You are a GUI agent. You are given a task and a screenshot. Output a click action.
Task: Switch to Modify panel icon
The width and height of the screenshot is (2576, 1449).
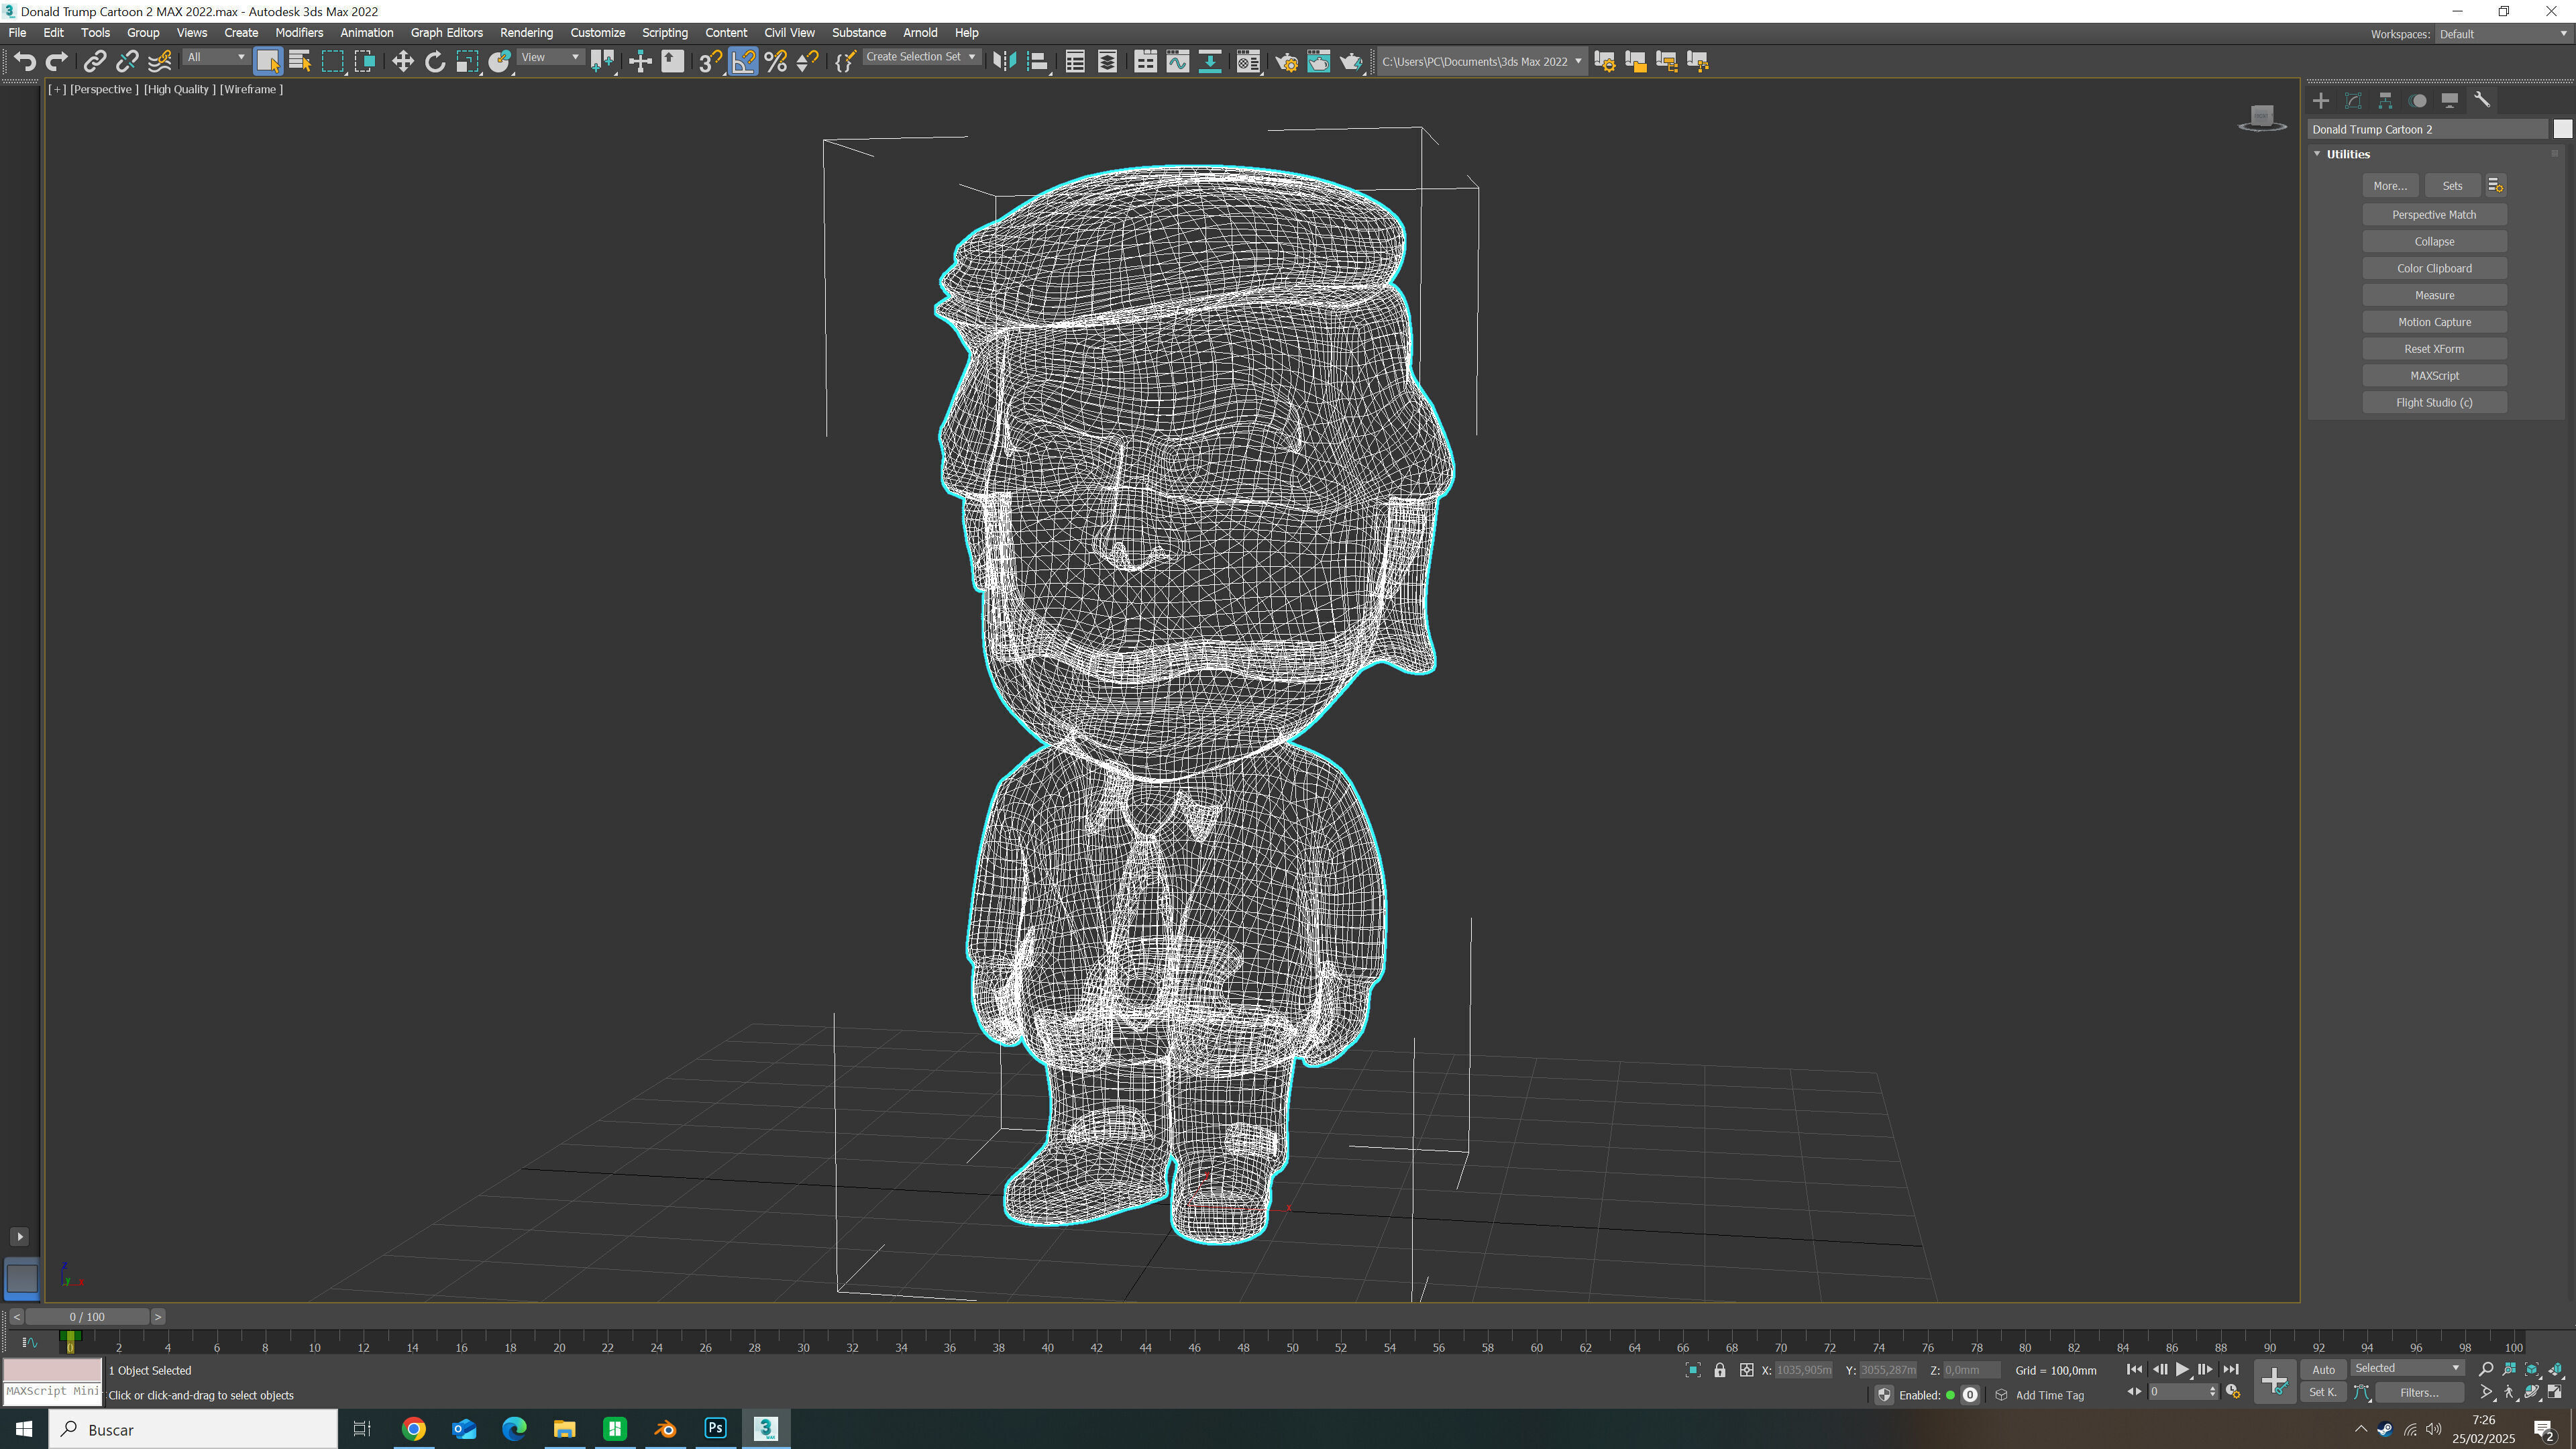(x=2353, y=101)
